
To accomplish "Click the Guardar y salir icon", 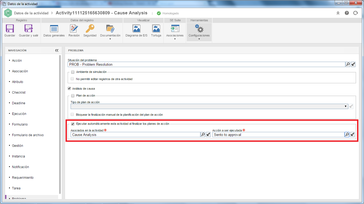I will [29, 29].
